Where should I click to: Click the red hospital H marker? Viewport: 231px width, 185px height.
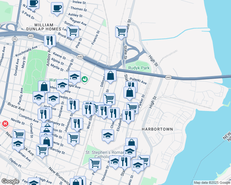click(x=5, y=124)
